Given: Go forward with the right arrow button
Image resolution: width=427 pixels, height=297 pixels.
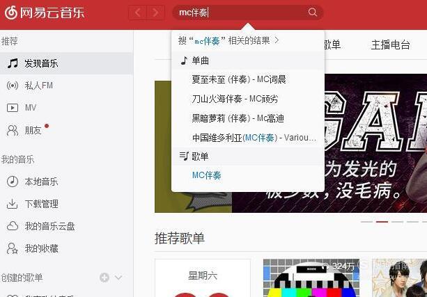Looking at the screenshot, I should coord(155,13).
